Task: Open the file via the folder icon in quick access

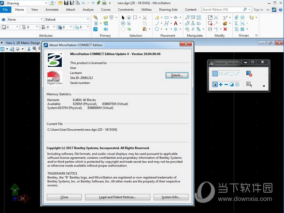Action: click(x=60, y=3)
